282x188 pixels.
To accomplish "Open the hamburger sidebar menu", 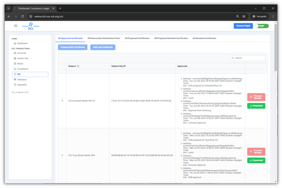I will point(16,26).
